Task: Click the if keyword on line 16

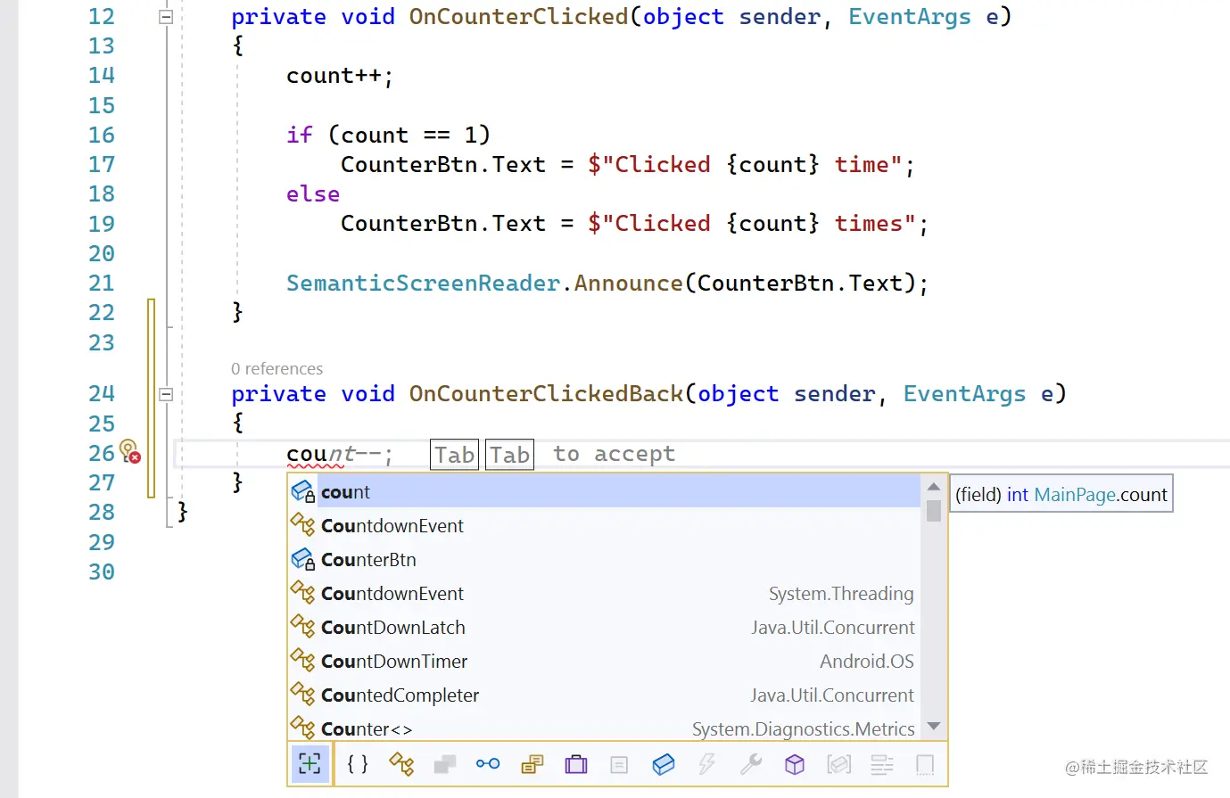Action: click(x=299, y=135)
